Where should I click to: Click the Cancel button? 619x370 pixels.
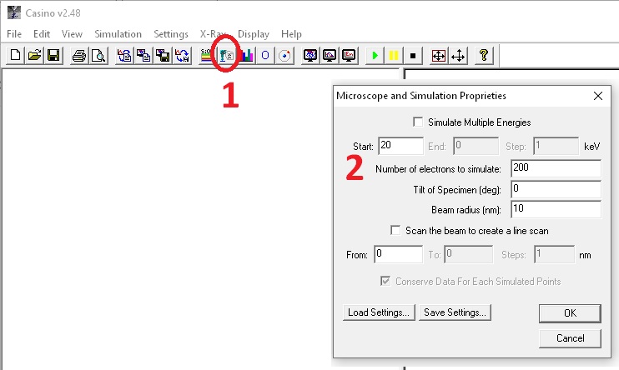tap(570, 338)
